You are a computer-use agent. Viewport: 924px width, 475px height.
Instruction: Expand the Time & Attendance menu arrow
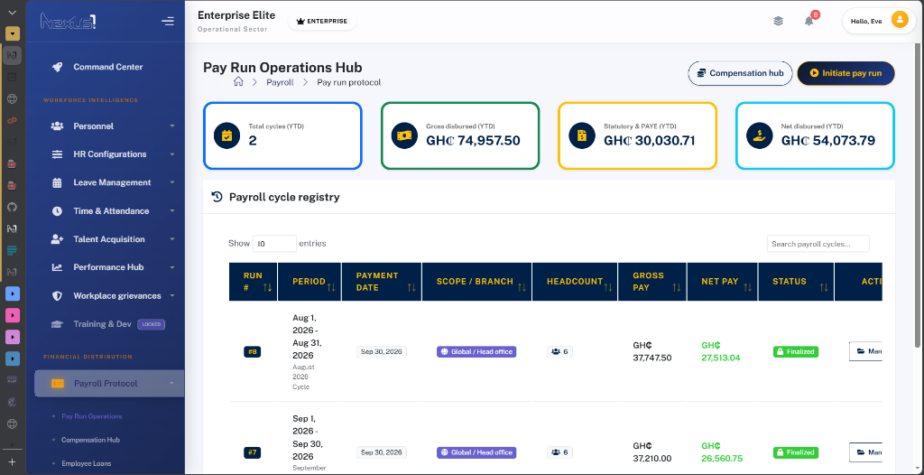pos(172,211)
